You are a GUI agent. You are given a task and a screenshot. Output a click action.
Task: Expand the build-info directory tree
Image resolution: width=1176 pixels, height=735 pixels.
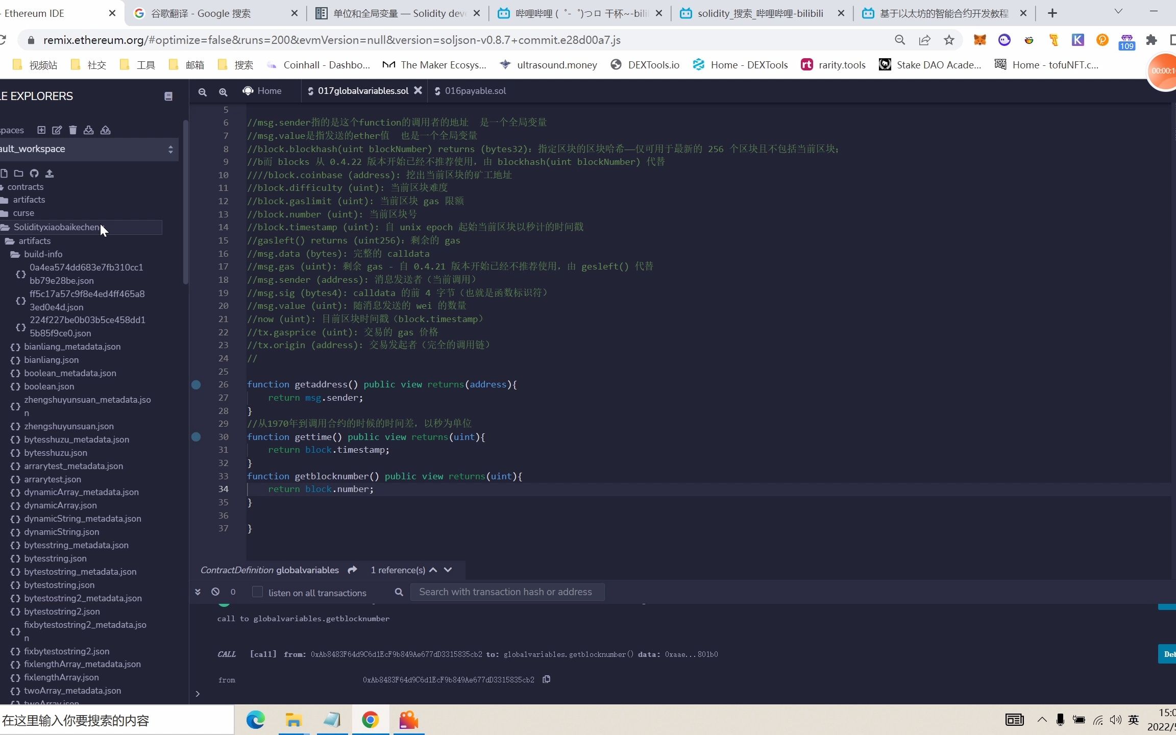42,253
